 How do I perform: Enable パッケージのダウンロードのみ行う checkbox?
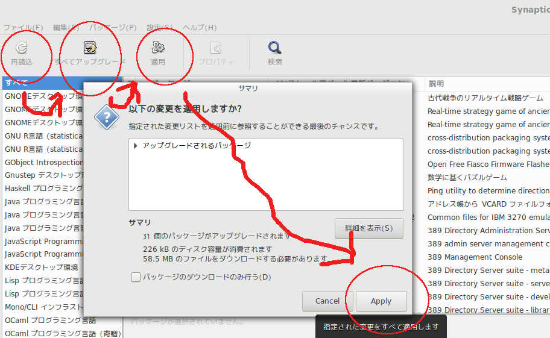pos(136,277)
